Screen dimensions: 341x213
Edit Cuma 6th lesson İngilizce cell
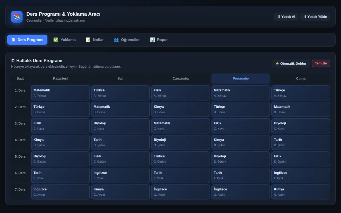tap(301, 175)
